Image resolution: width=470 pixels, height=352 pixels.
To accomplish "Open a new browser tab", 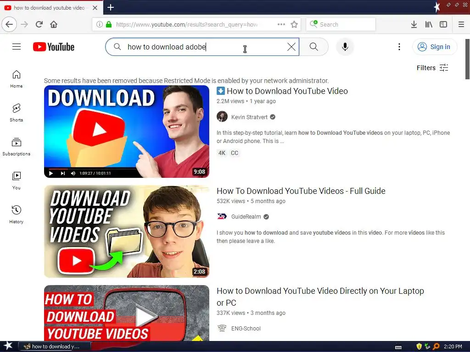I will [x=111, y=7].
